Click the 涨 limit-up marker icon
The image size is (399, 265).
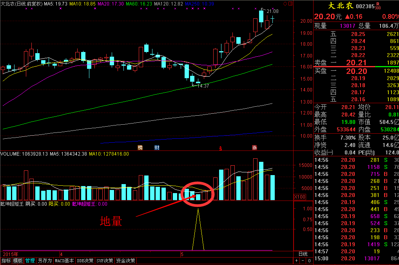tap(254, 148)
